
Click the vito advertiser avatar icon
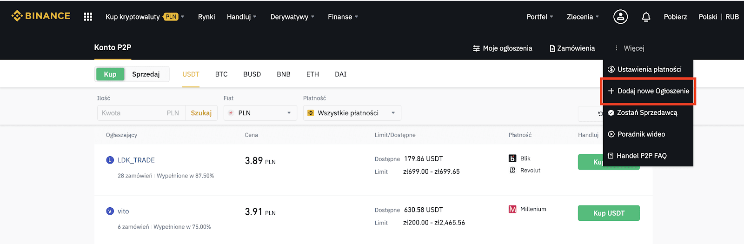110,211
